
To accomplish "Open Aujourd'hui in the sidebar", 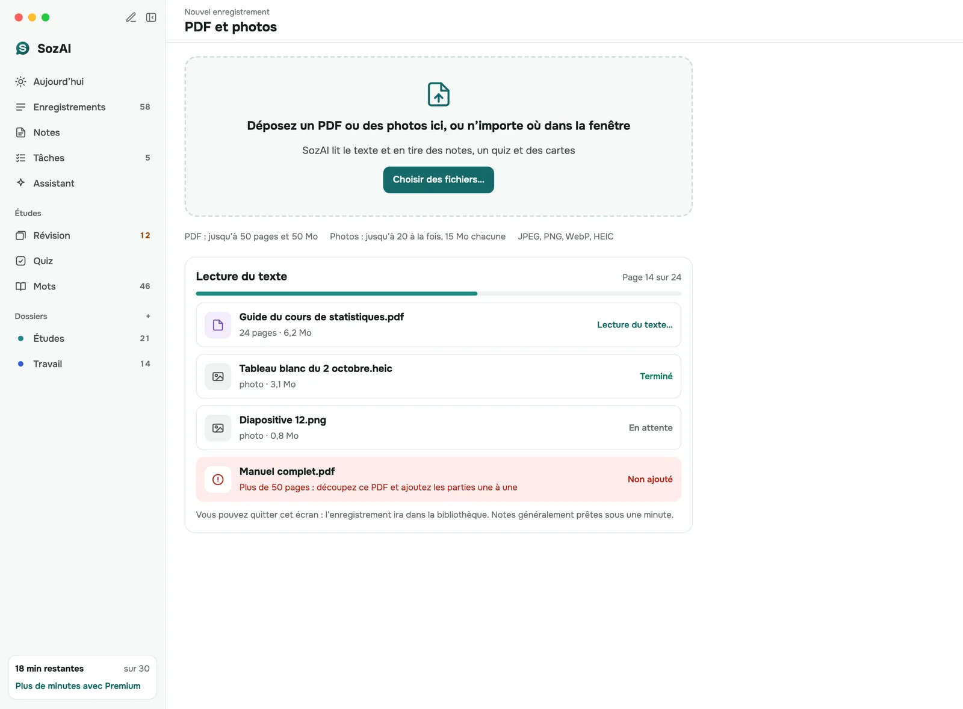I will tap(82, 82).
